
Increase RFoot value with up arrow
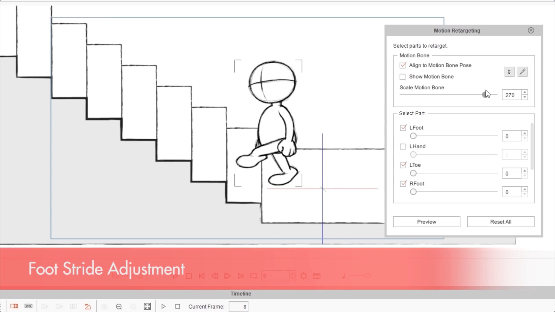(x=525, y=190)
